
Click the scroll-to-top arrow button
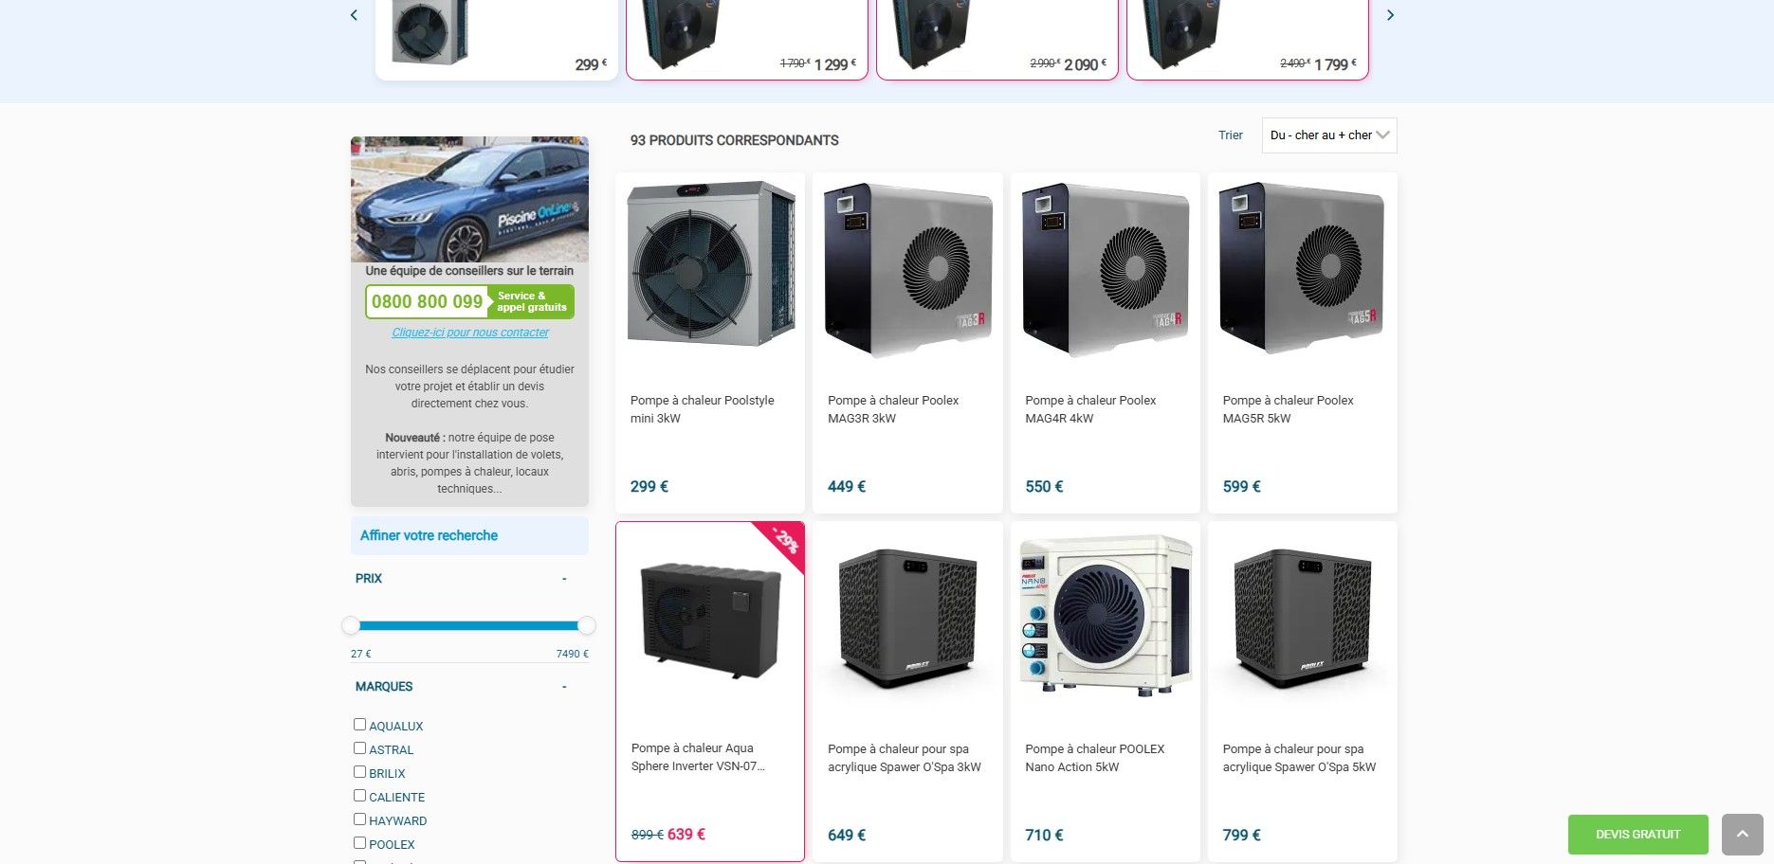click(x=1742, y=835)
